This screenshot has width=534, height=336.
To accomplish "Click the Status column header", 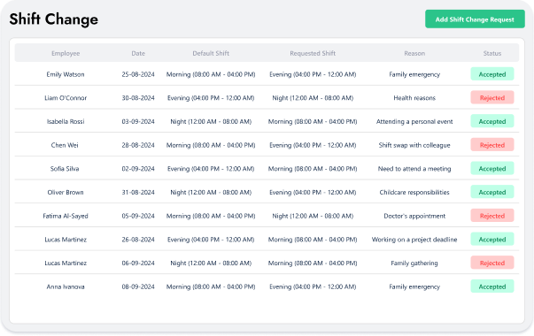I will tap(492, 53).
